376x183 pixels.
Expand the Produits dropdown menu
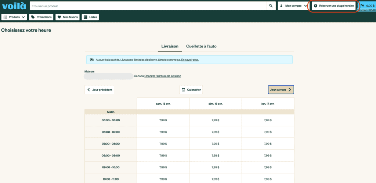pos(15,17)
